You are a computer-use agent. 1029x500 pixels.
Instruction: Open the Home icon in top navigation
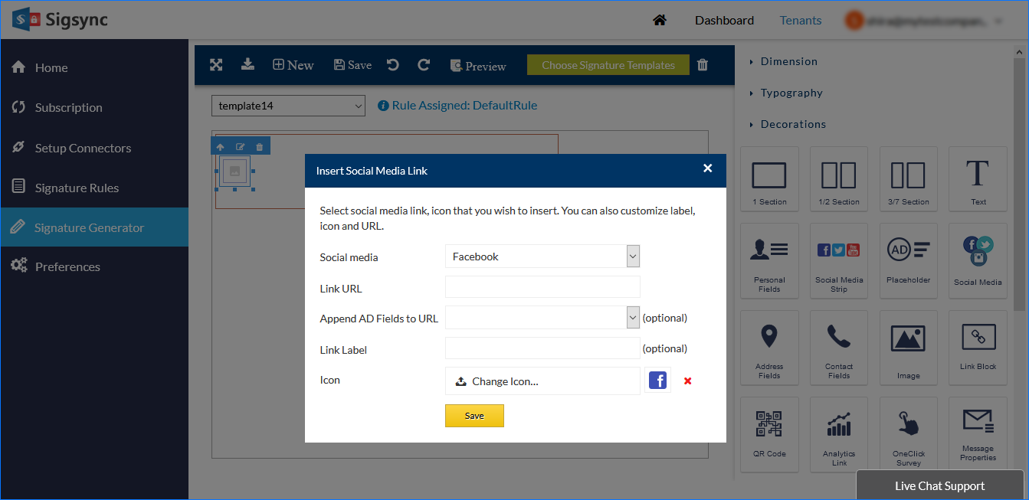(x=660, y=21)
